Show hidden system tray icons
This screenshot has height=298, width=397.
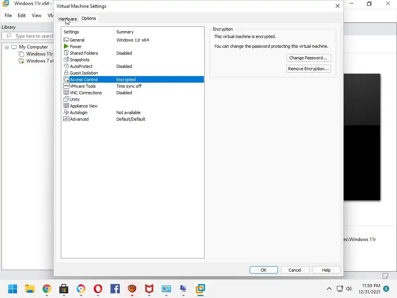[329, 289]
